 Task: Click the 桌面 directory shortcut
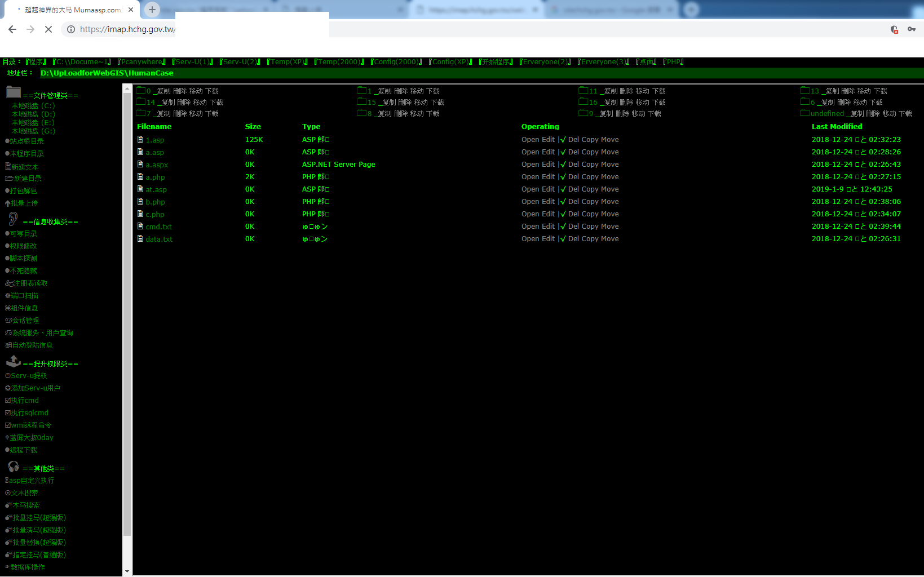647,61
